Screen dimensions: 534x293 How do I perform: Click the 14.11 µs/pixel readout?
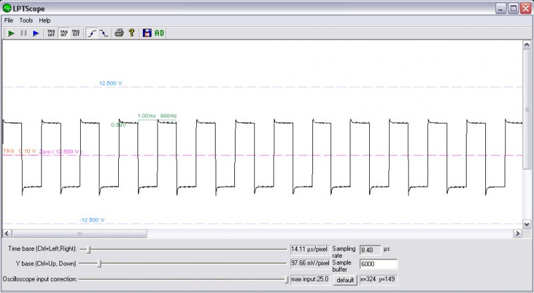click(x=310, y=250)
